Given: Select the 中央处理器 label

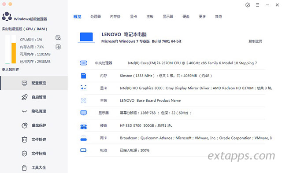Looking at the screenshot, I should (x=104, y=63).
